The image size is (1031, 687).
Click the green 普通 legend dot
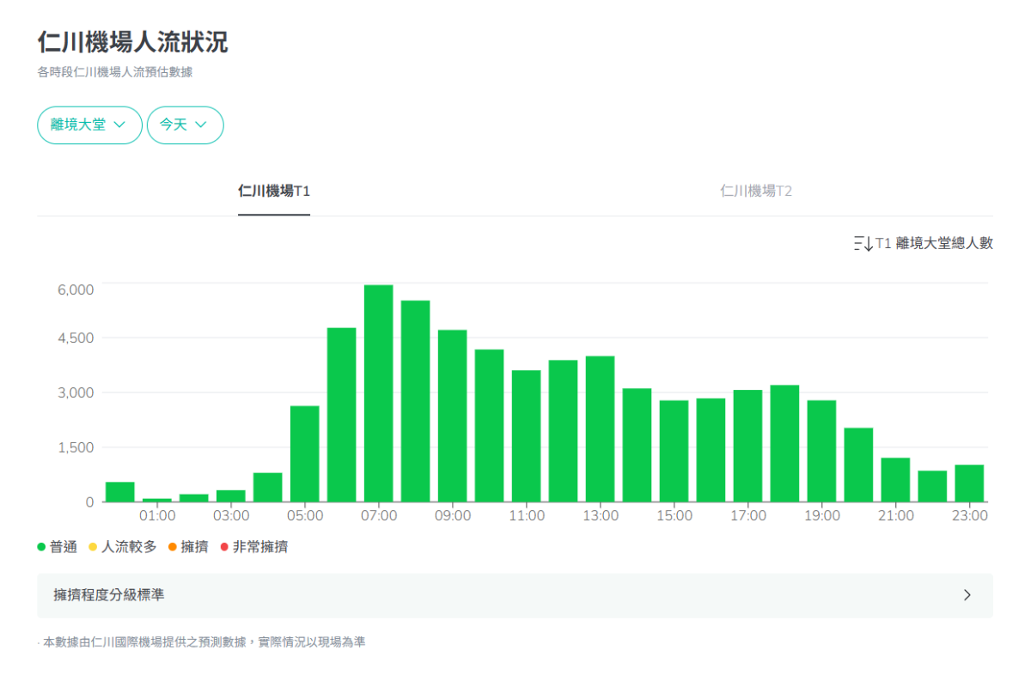pyautogui.click(x=41, y=547)
